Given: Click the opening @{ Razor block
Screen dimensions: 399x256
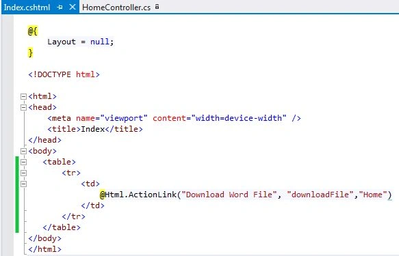Looking at the screenshot, I should coord(33,31).
